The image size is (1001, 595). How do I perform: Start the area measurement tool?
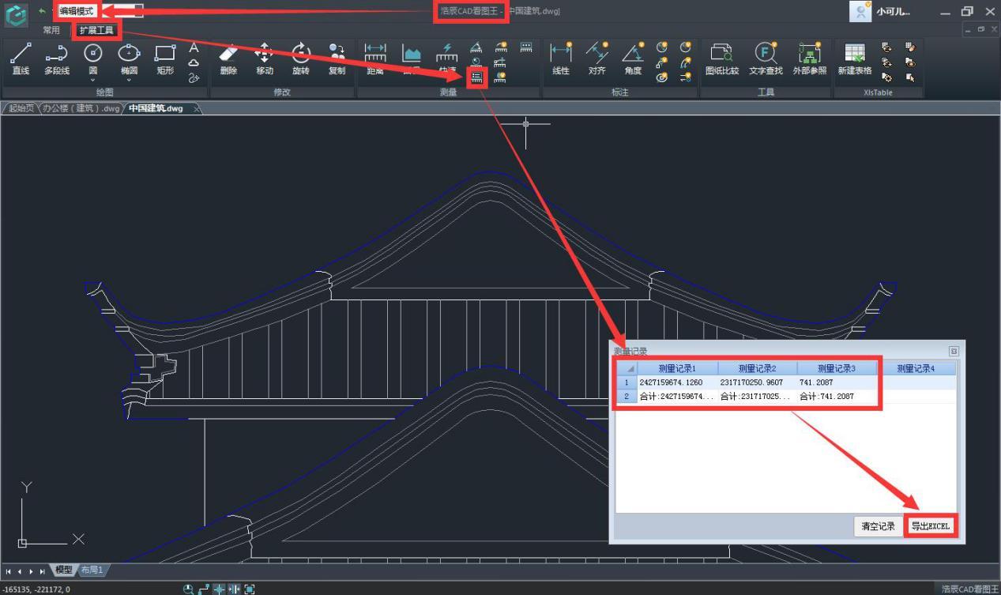click(412, 59)
